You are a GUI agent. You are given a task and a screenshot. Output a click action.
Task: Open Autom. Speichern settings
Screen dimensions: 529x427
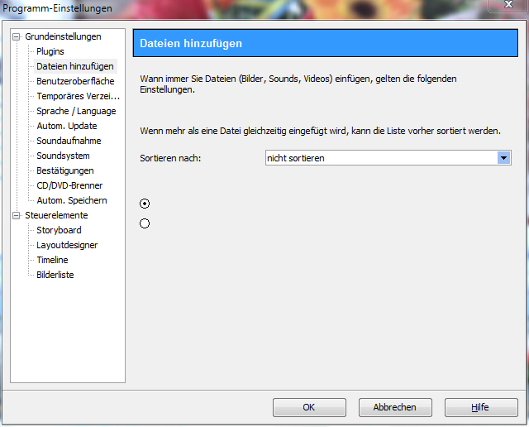pyautogui.click(x=71, y=201)
